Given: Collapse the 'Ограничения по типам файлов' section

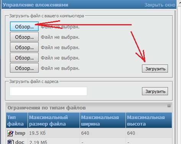Looking at the screenshot, I should (x=169, y=106).
